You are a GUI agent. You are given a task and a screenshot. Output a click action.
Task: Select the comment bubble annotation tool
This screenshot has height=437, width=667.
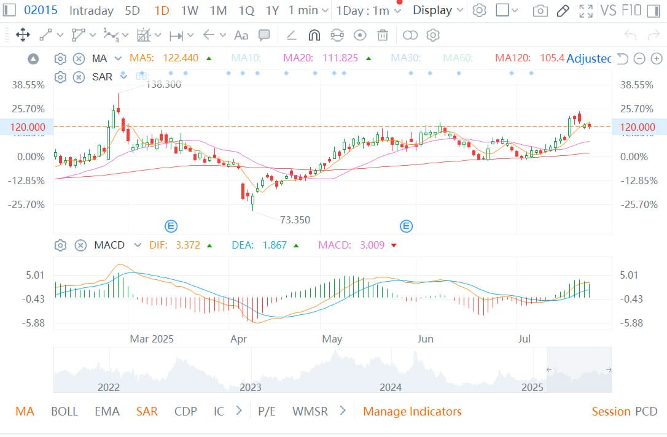pyautogui.click(x=264, y=35)
